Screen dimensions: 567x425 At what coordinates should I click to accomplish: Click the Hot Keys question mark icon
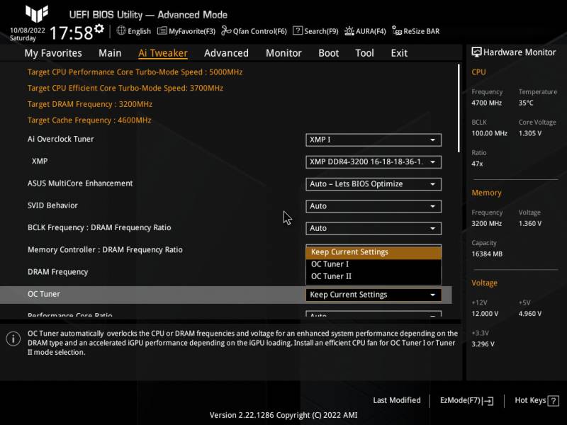click(554, 401)
